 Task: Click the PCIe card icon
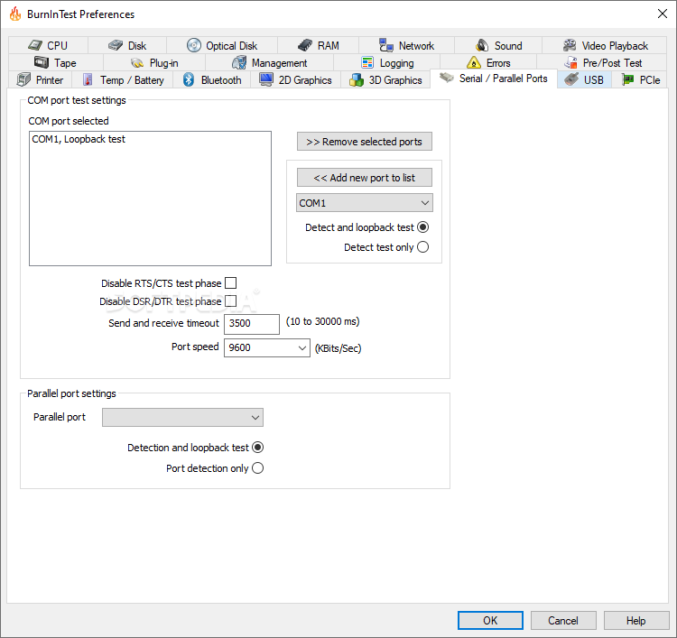627,79
